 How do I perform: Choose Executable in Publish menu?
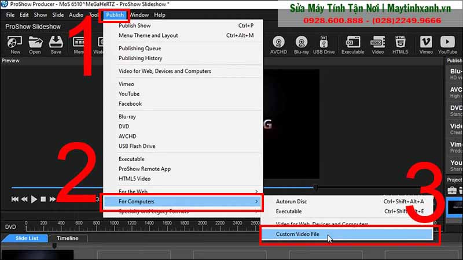tap(183, 159)
